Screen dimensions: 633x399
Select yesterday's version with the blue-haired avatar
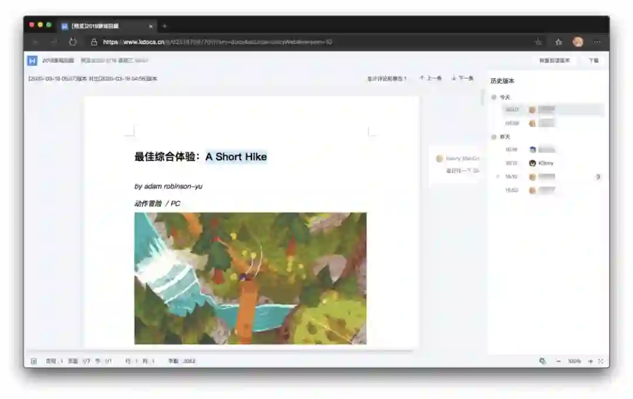[x=553, y=150]
